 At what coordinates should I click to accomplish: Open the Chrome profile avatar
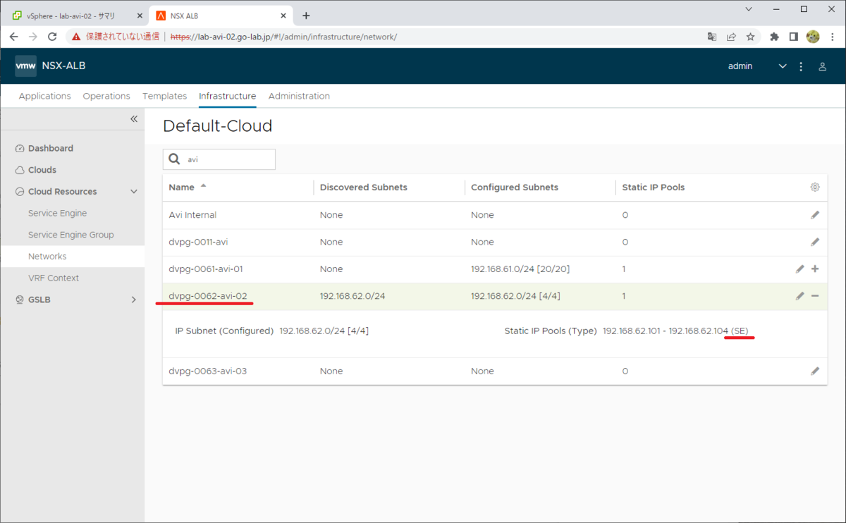(813, 37)
